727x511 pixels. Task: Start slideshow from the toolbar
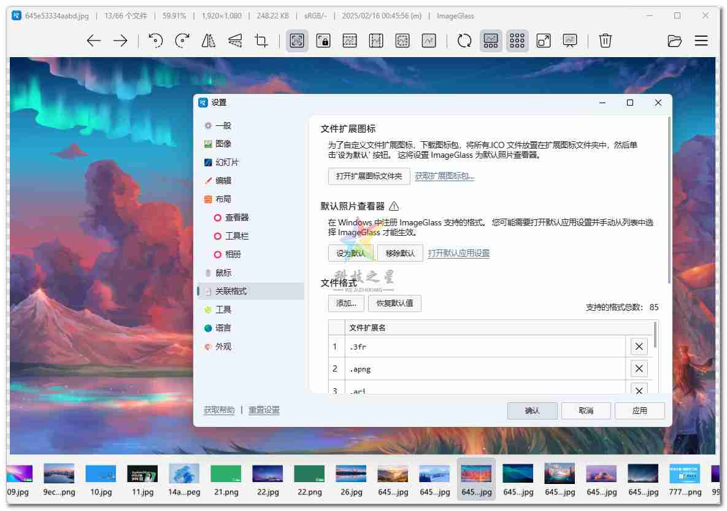(x=570, y=41)
